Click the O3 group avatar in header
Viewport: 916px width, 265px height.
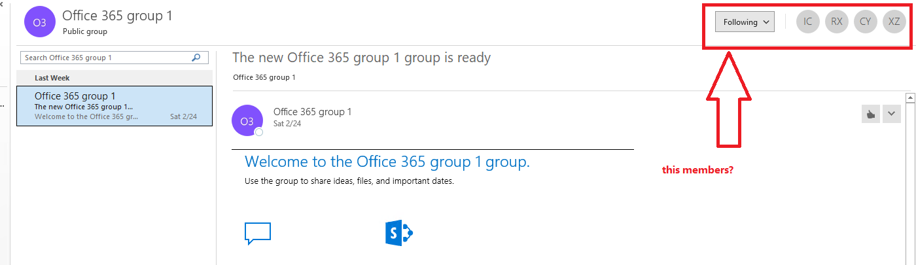pyautogui.click(x=39, y=22)
